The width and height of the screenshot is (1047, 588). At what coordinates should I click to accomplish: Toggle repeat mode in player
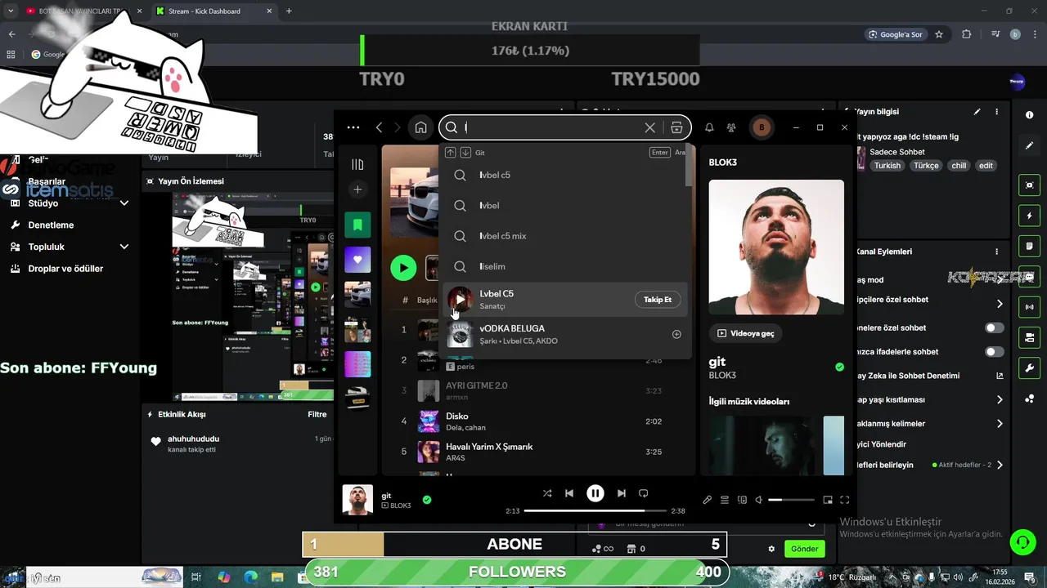[644, 493]
